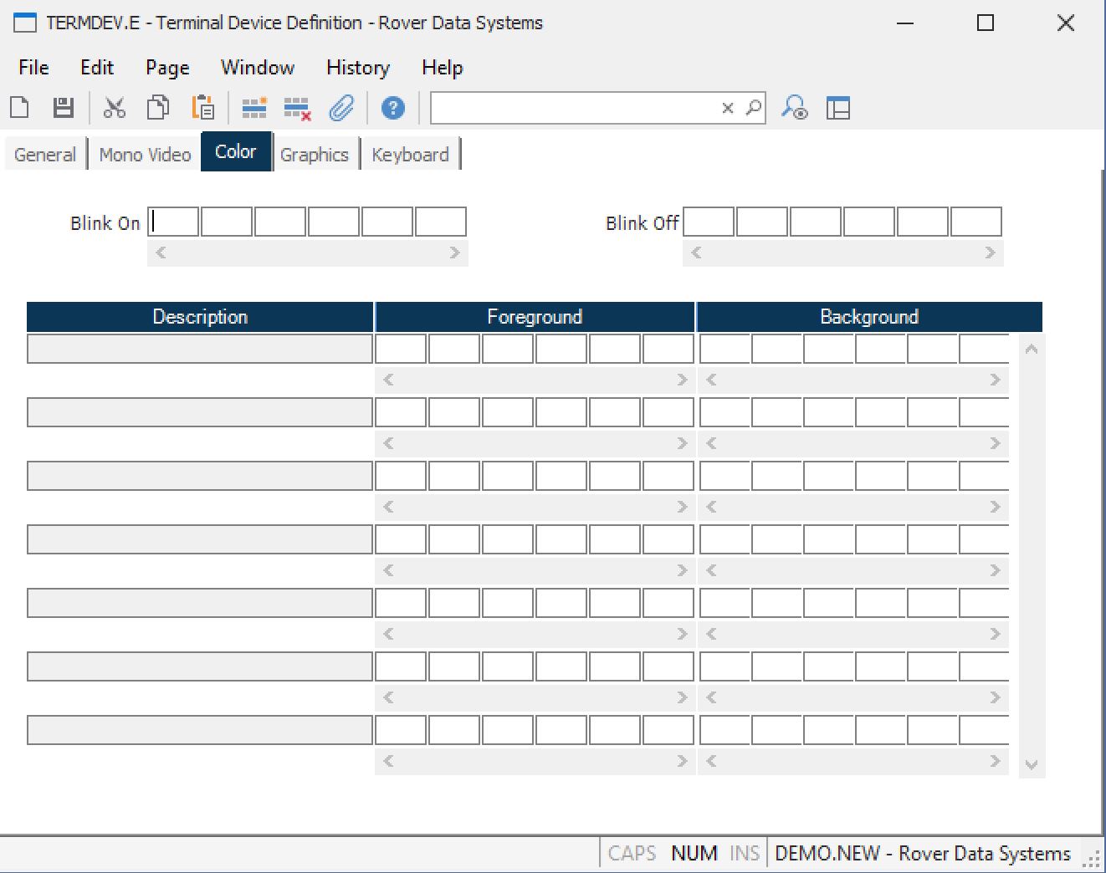Click the first Blink Off input cell
Image resolution: width=1106 pixels, height=873 pixels.
(709, 222)
